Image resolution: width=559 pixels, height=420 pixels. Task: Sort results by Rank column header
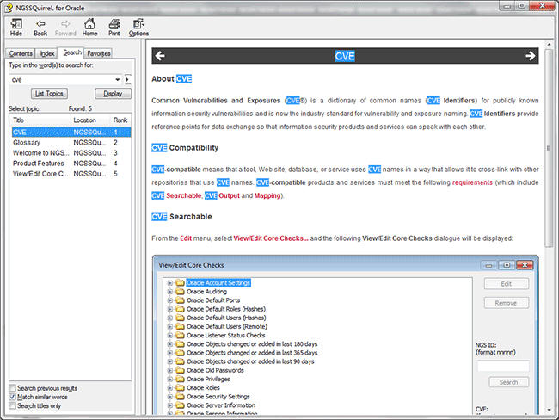tap(120, 120)
